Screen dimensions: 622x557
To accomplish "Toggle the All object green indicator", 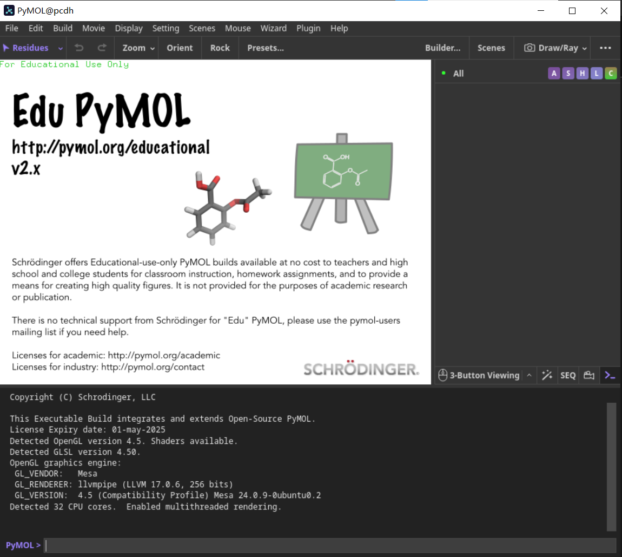I will point(444,73).
